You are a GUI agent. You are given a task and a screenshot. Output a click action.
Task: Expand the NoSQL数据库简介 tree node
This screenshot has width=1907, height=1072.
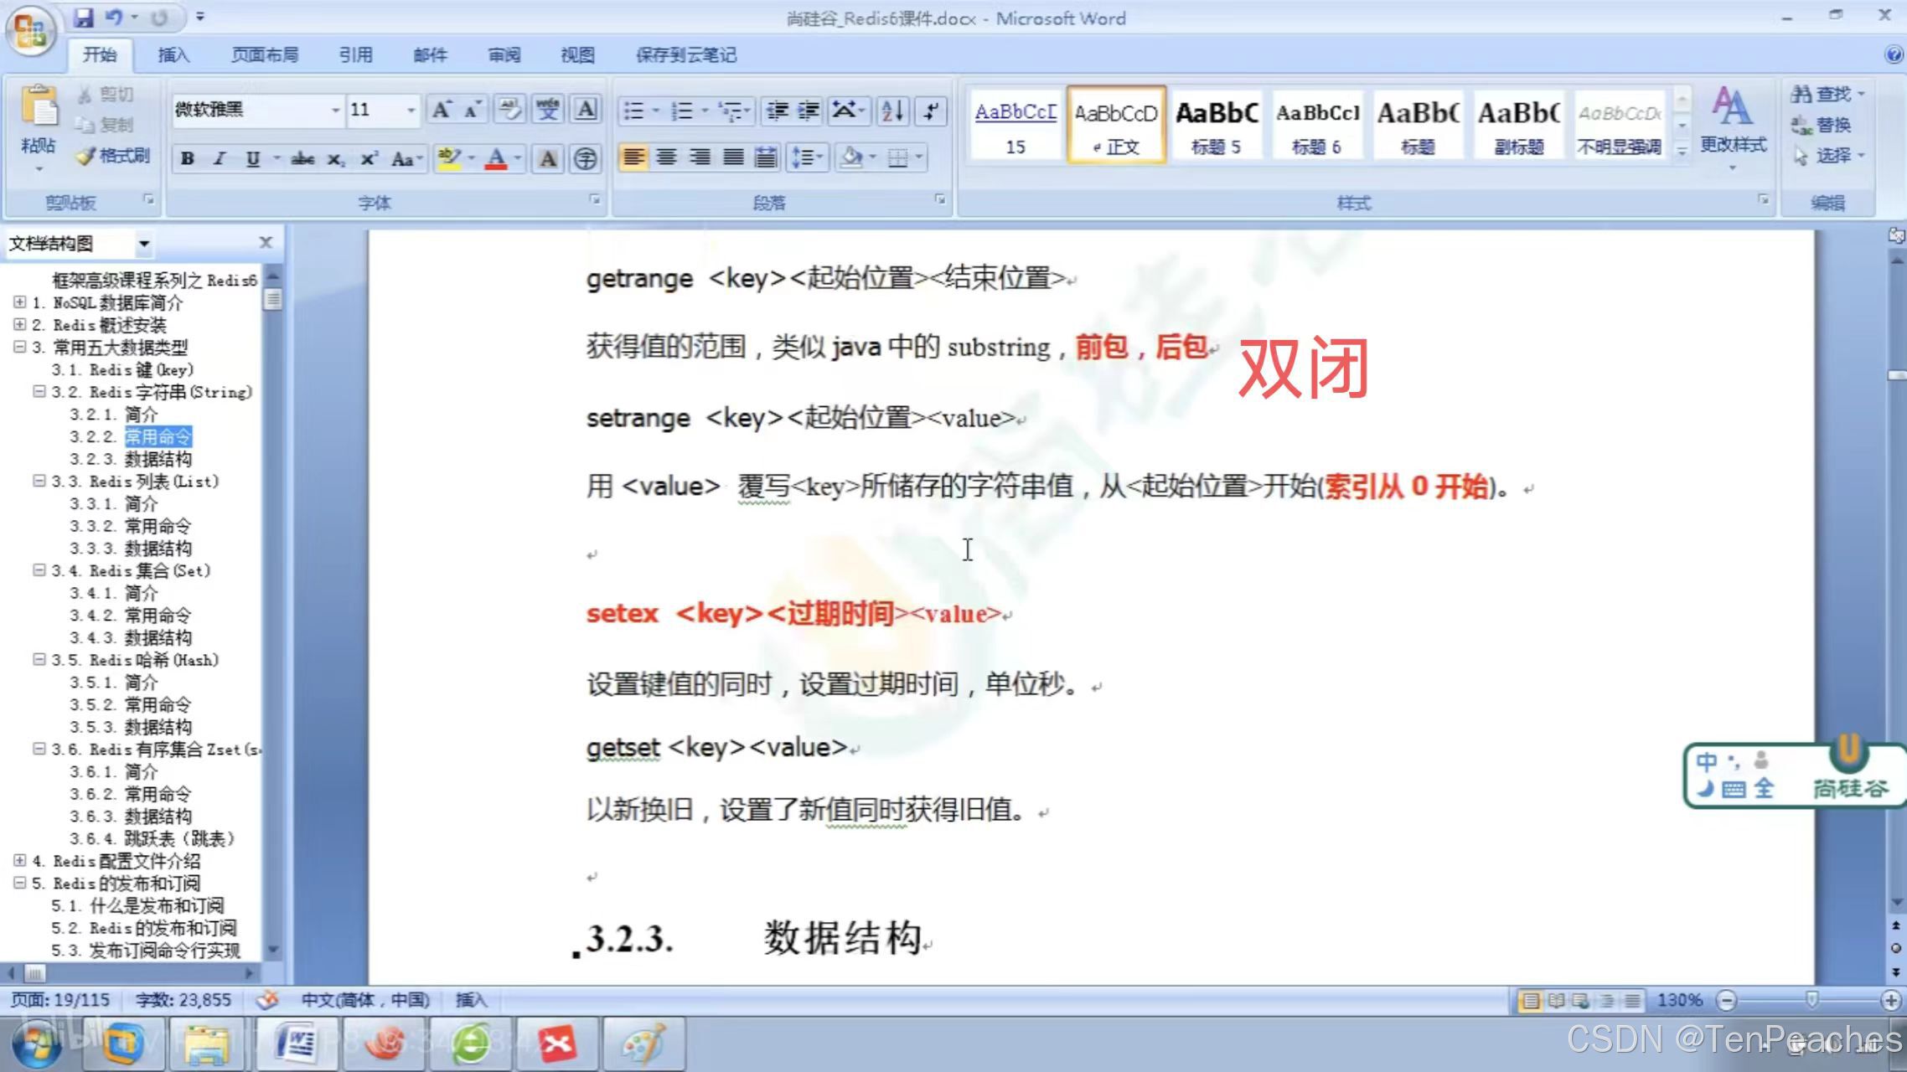pyautogui.click(x=19, y=302)
